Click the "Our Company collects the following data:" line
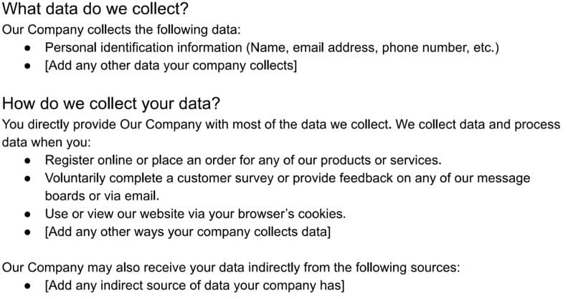Viewport: 586px width, 299px height. tap(122, 30)
